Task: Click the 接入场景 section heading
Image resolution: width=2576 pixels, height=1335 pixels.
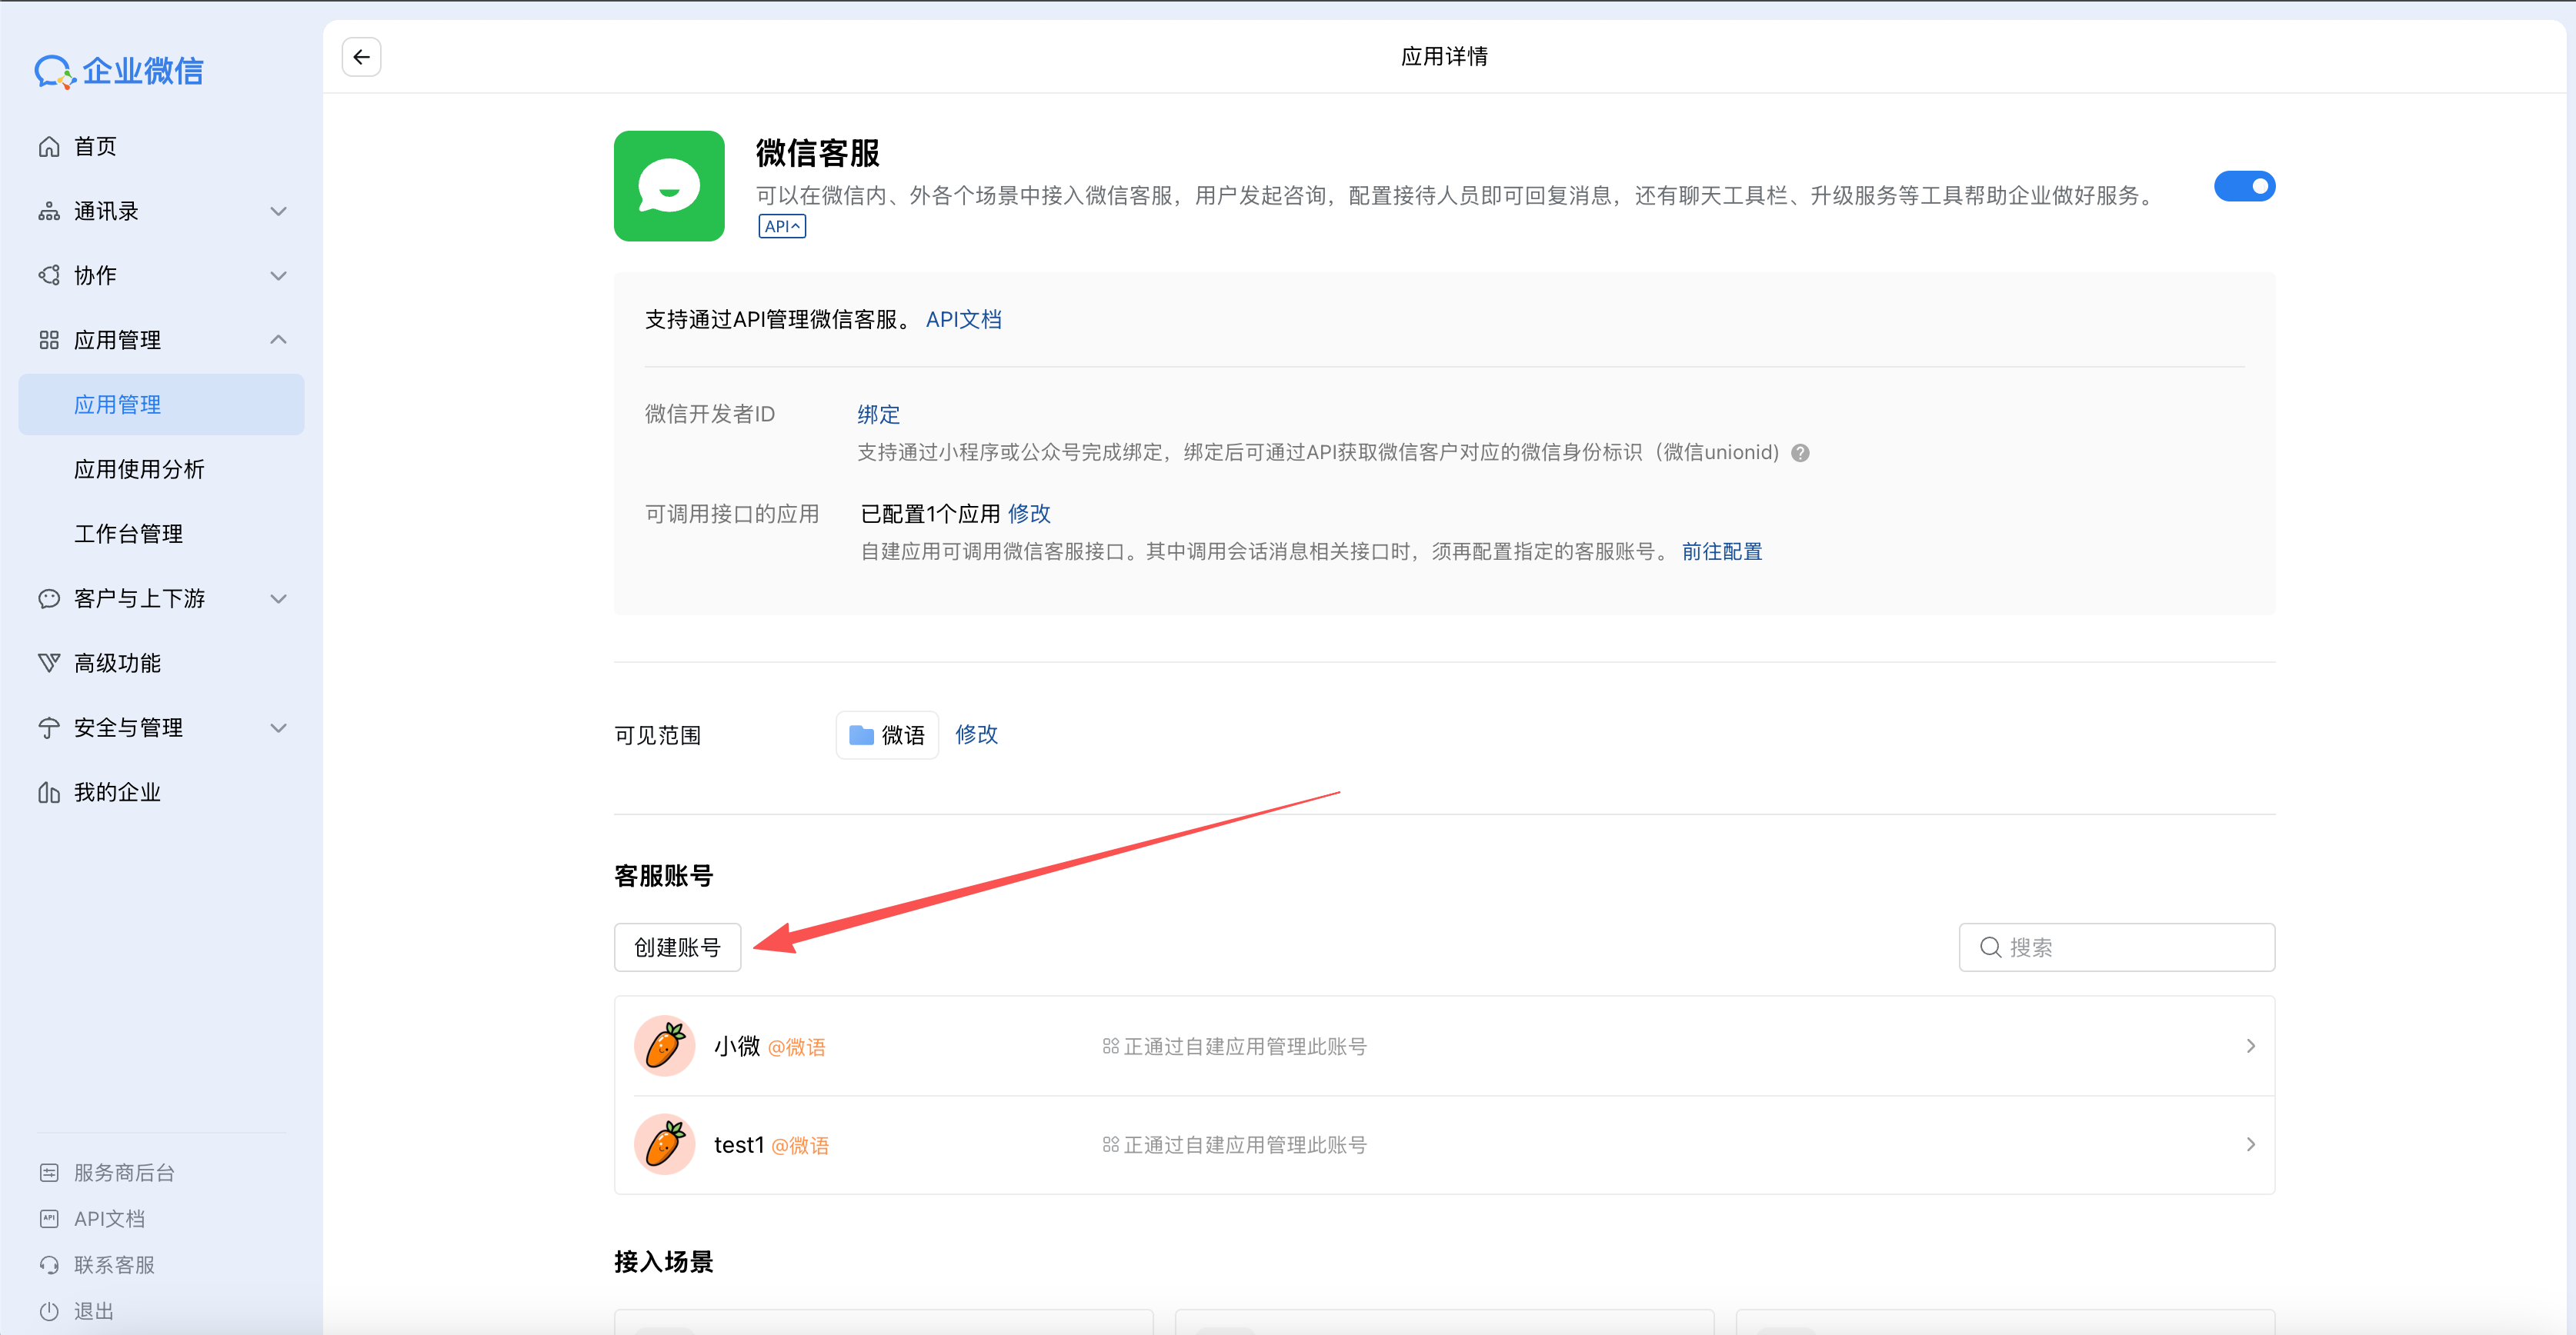Action: point(663,1262)
